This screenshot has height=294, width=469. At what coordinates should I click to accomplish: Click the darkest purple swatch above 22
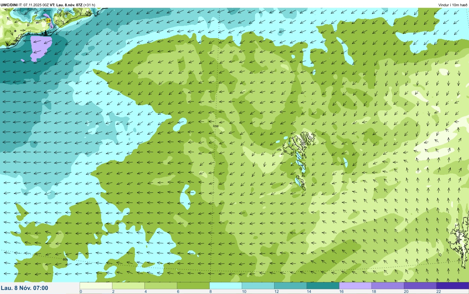coord(453,286)
